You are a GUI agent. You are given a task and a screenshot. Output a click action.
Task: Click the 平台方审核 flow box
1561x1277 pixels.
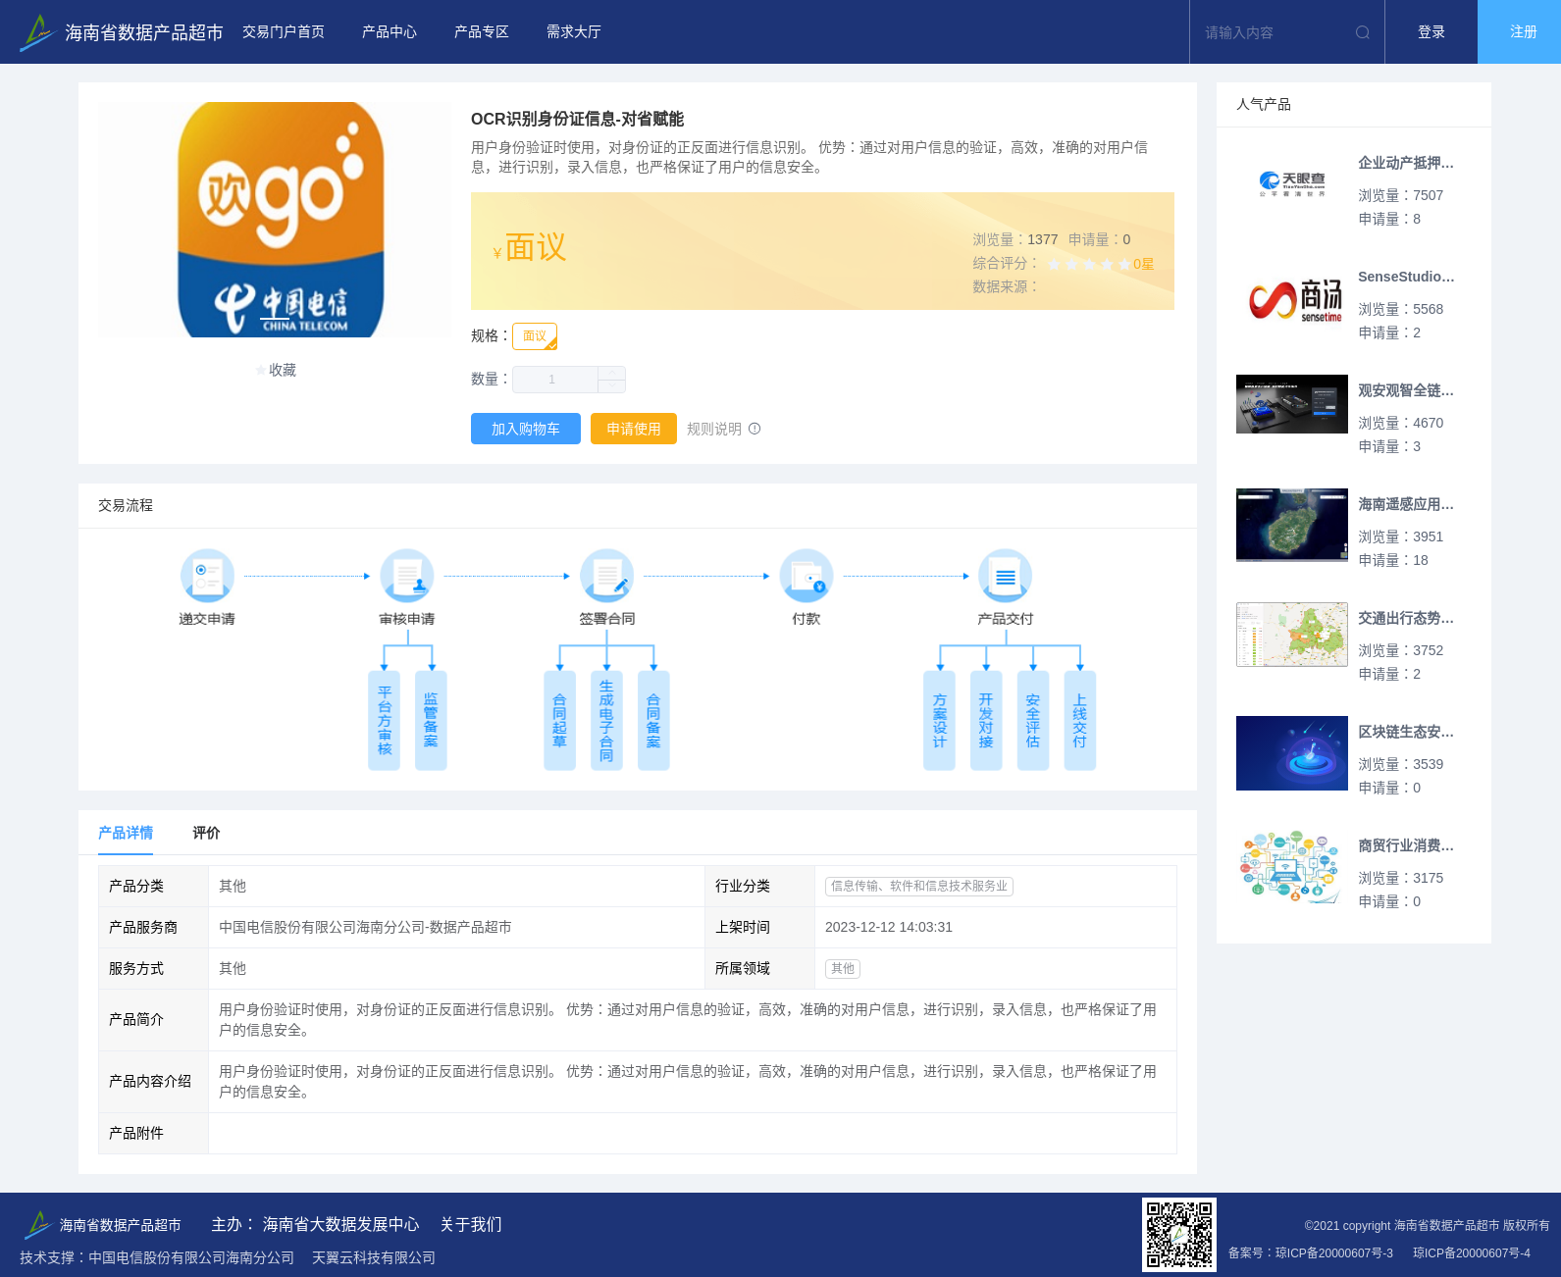pyautogui.click(x=385, y=721)
